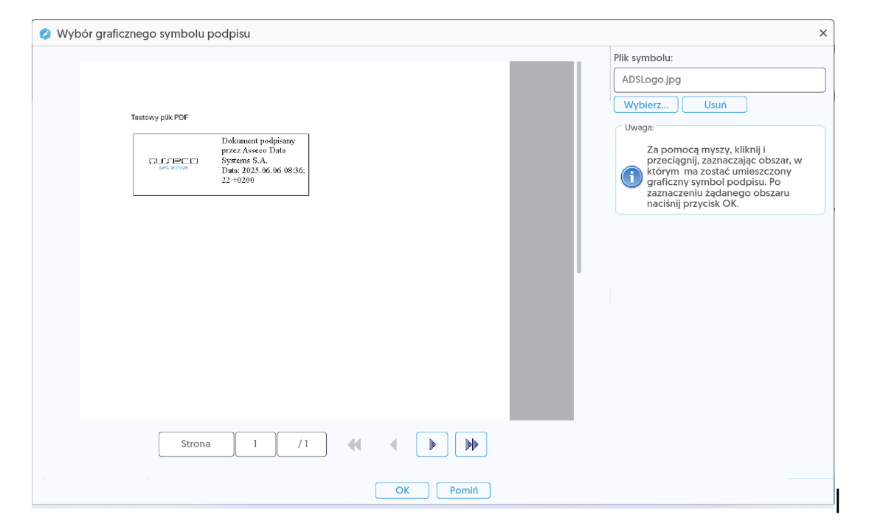Image resolution: width=869 pixels, height=526 pixels.
Task: Click the next page arrow button
Action: tap(432, 444)
